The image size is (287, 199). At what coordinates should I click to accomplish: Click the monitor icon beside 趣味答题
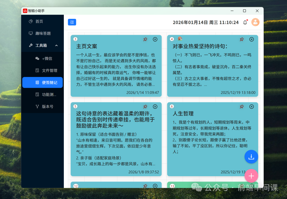tap(31, 33)
